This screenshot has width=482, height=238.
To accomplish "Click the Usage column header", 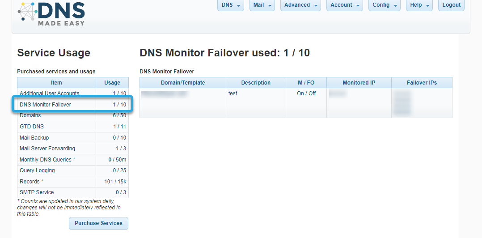I will [112, 83].
